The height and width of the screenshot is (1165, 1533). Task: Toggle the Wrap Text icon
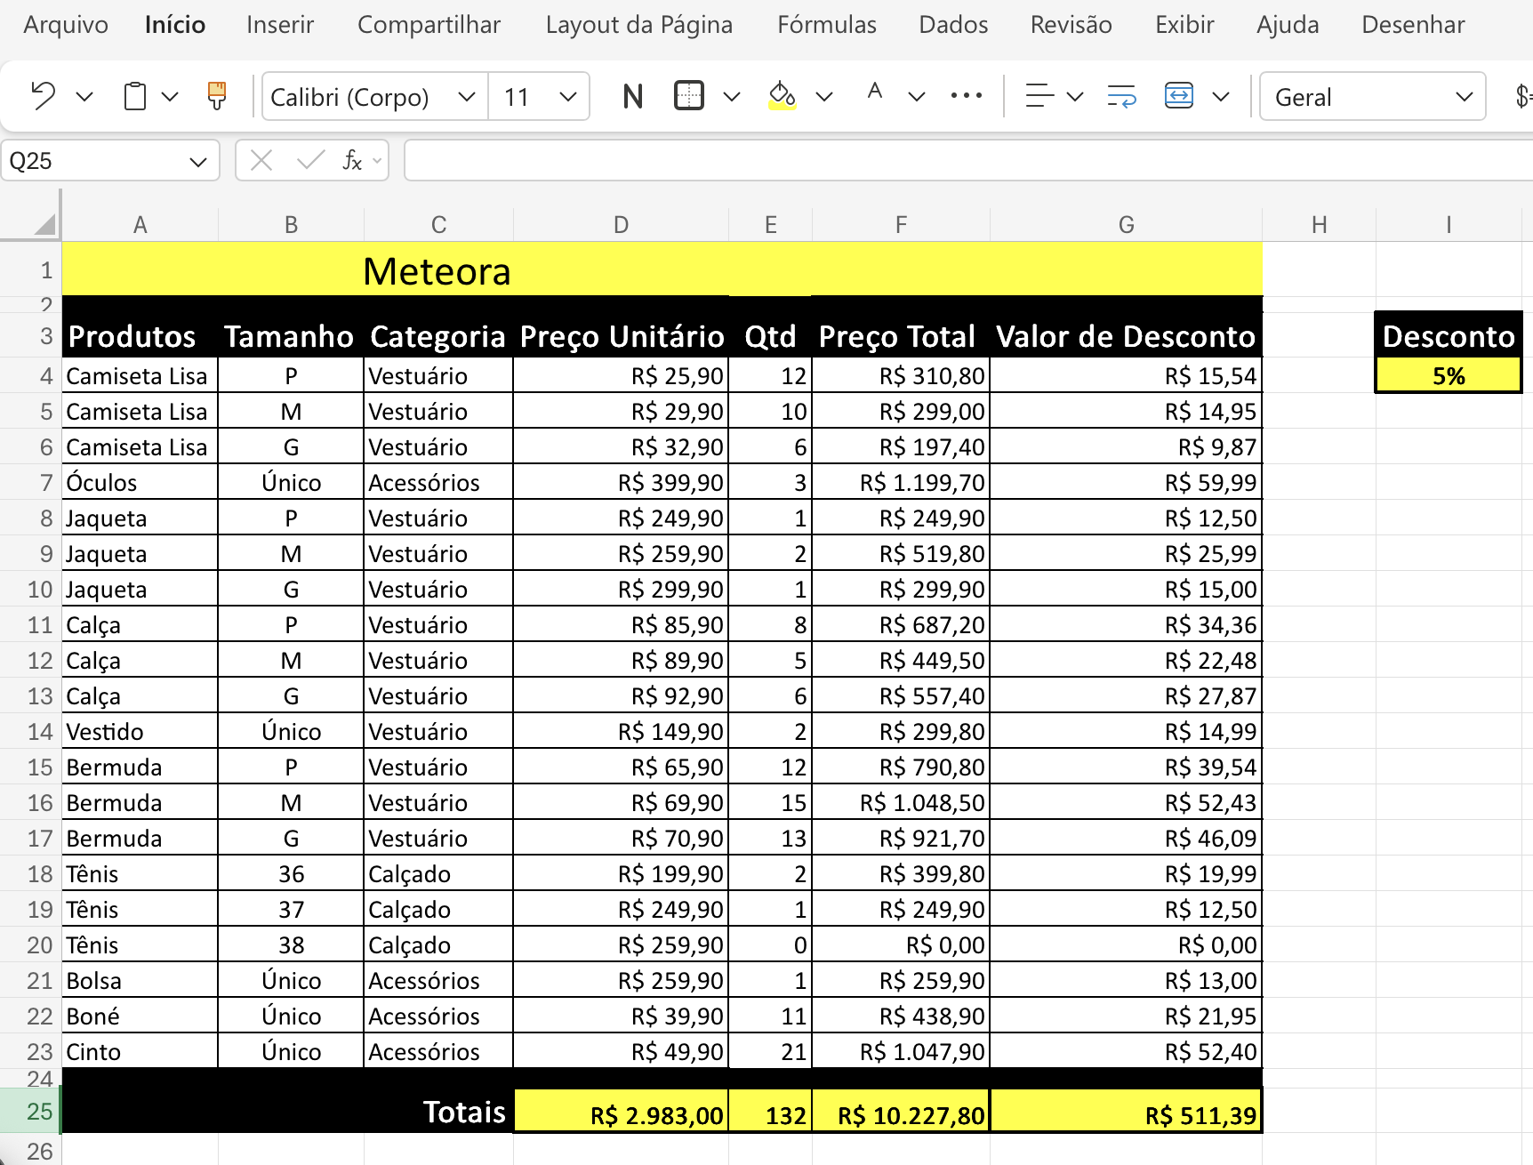[1122, 96]
